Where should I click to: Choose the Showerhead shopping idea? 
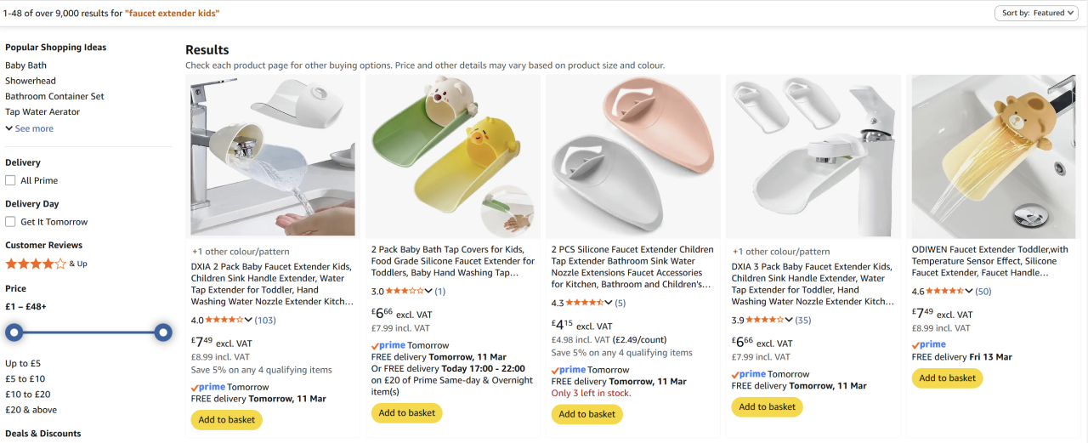coord(31,81)
